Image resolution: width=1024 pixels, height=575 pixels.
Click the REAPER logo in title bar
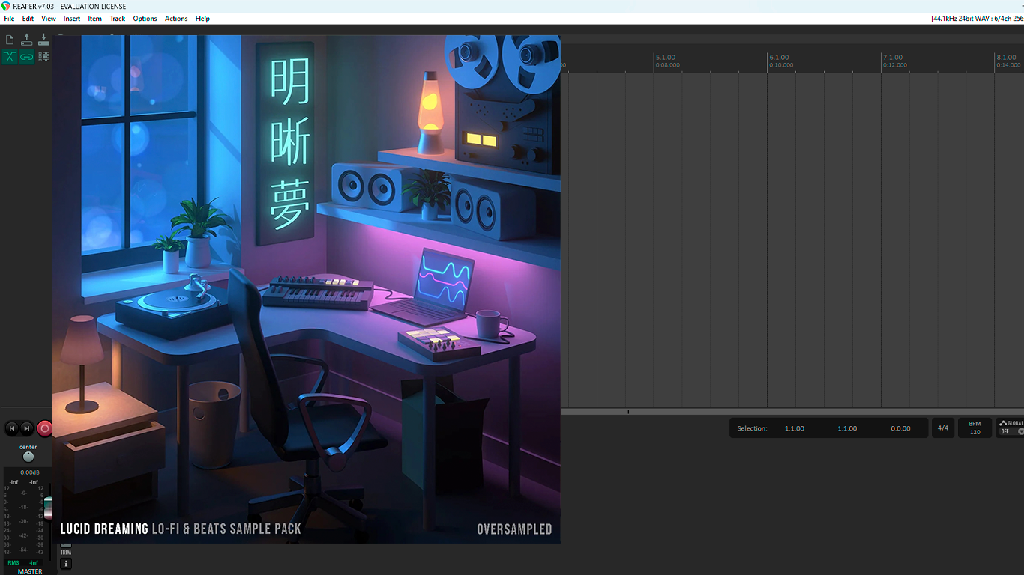pyautogui.click(x=6, y=6)
